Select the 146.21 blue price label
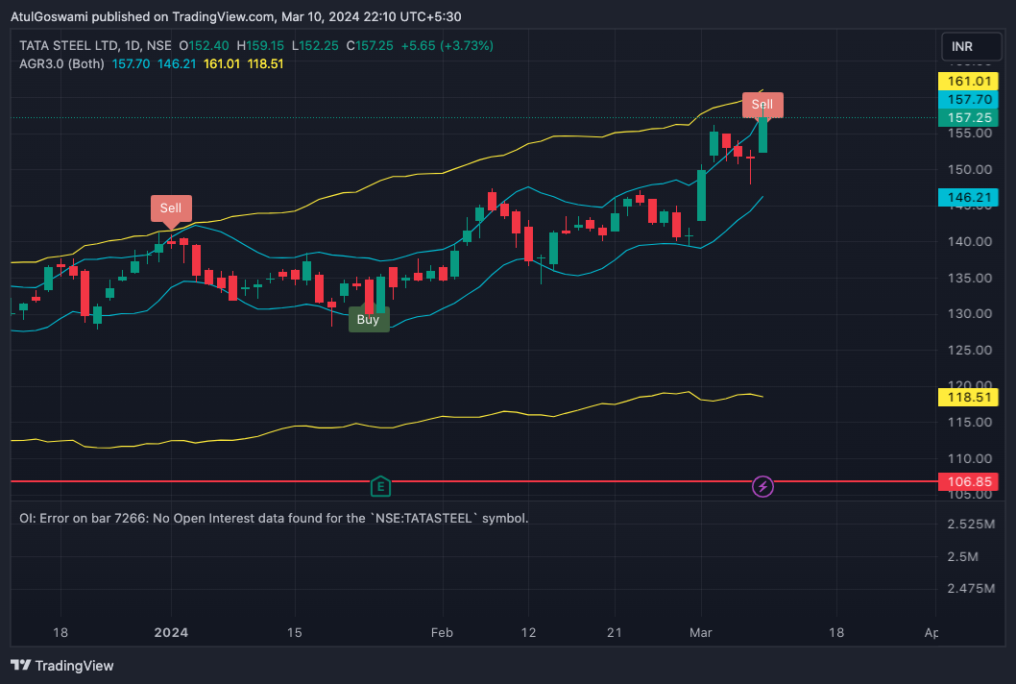 (969, 197)
